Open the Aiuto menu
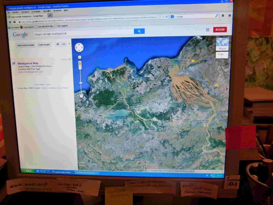The width and height of the screenshot is (273, 205). click(66, 10)
